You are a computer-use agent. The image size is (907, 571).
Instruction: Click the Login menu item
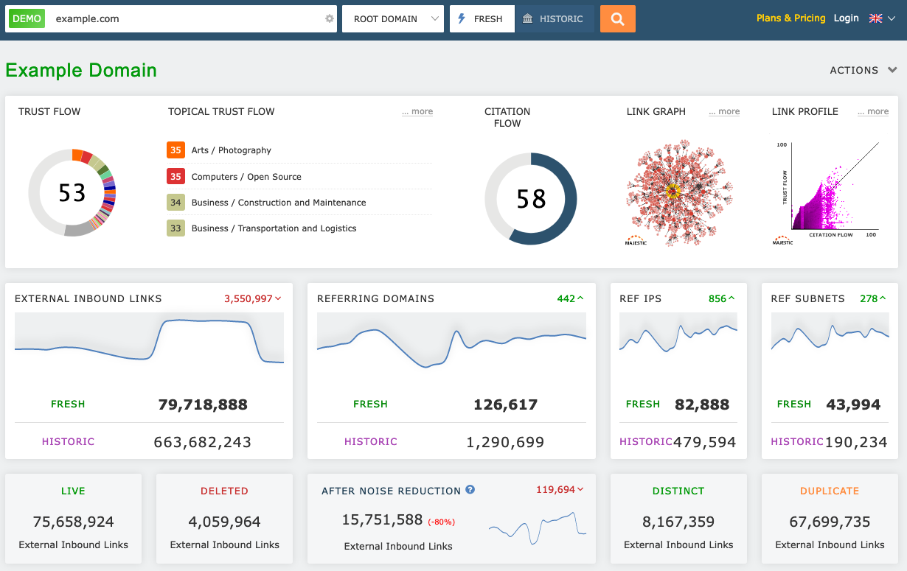pos(846,18)
